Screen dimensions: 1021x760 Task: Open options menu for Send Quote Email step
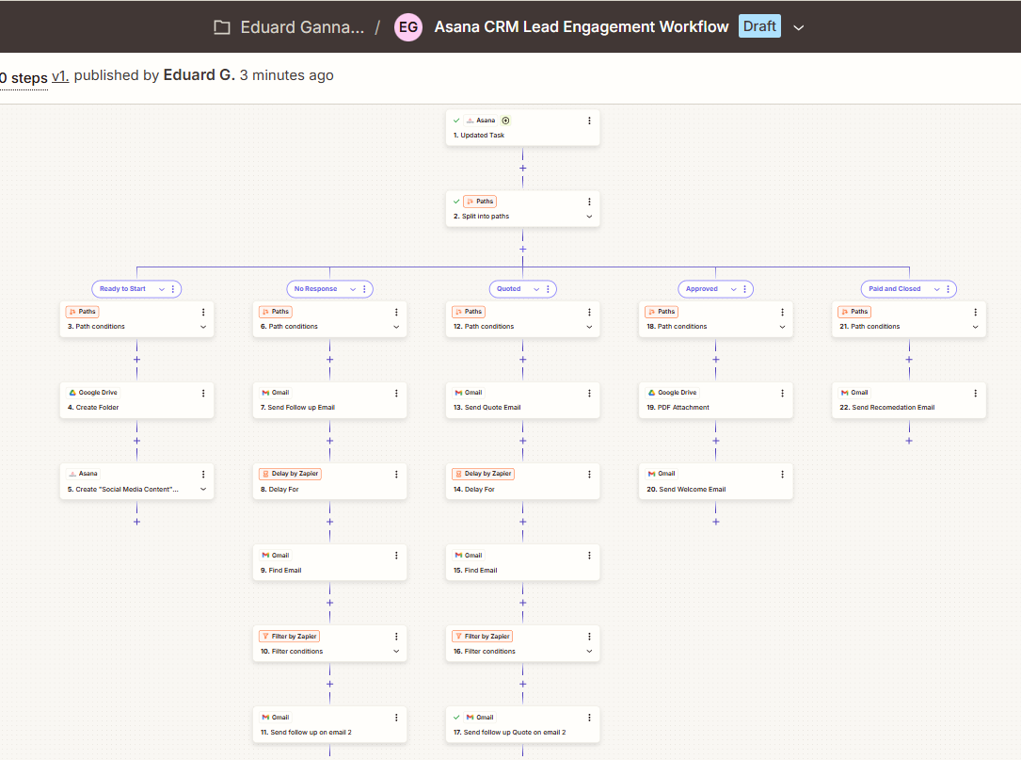tap(589, 393)
